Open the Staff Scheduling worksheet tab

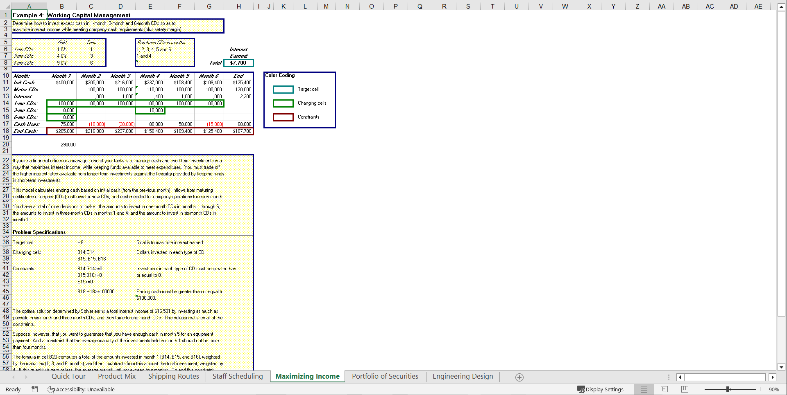tap(237, 376)
